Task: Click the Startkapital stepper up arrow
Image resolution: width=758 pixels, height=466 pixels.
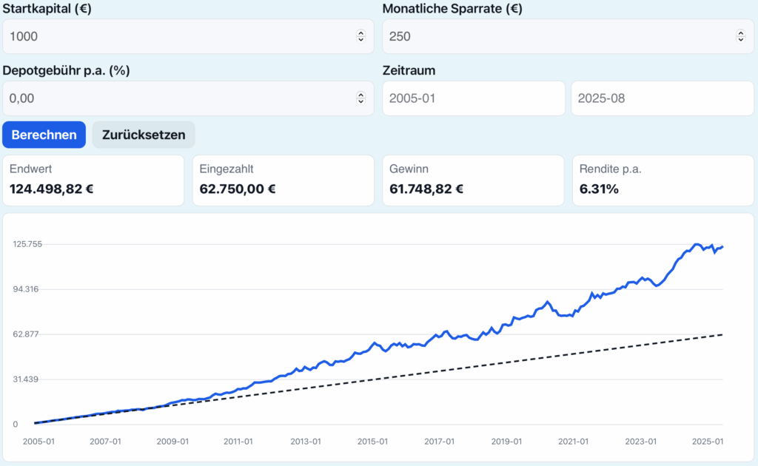Action: (361, 33)
